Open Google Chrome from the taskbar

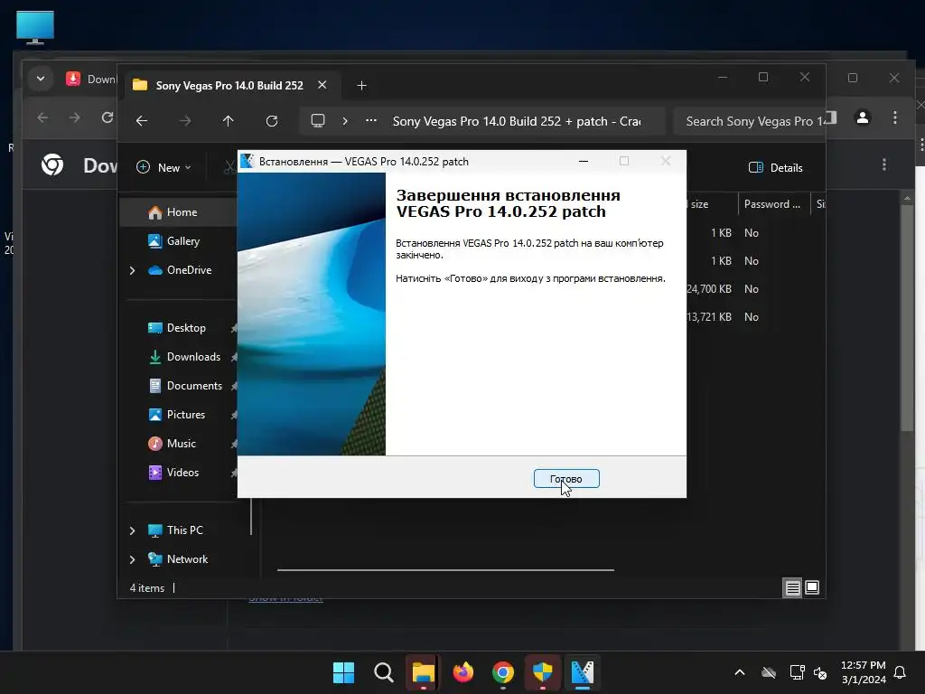coord(502,672)
